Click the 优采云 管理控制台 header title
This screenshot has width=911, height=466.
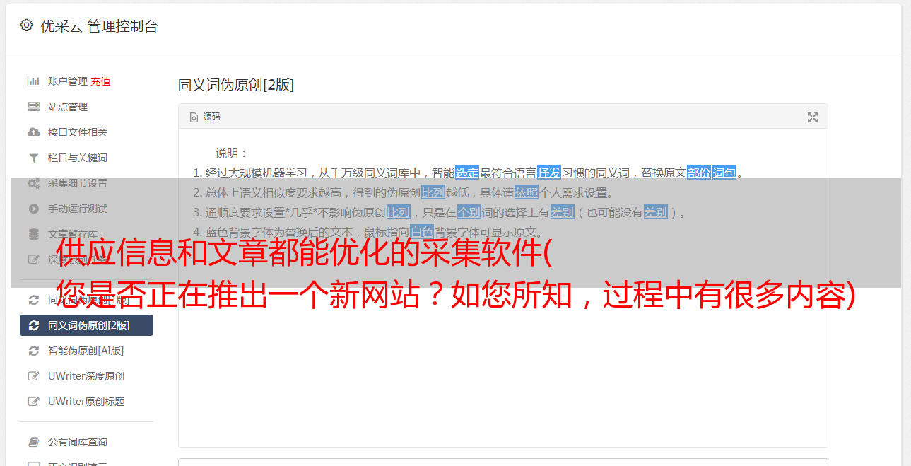(99, 26)
